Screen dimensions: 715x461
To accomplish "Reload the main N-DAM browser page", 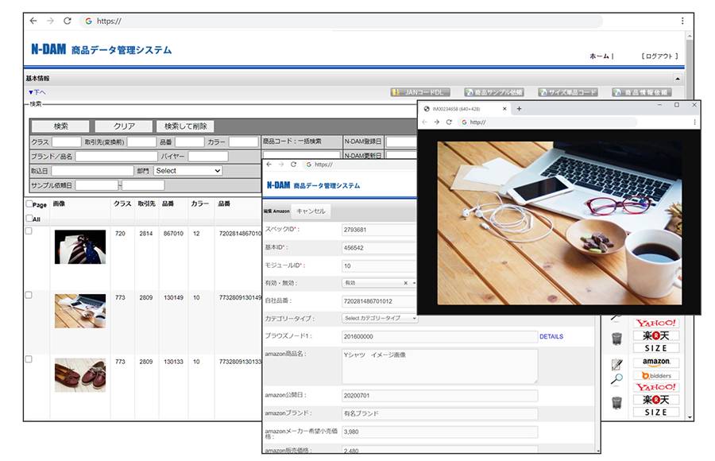I will (68, 21).
